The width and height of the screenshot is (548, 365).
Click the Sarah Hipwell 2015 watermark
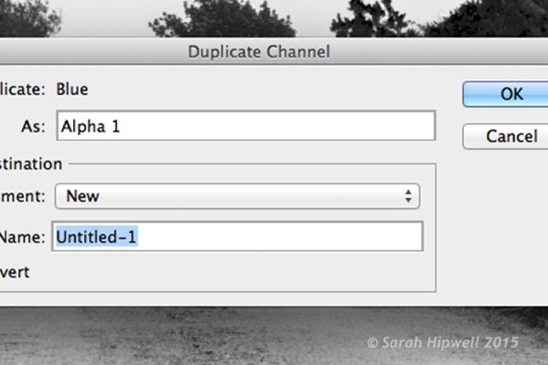tap(442, 342)
